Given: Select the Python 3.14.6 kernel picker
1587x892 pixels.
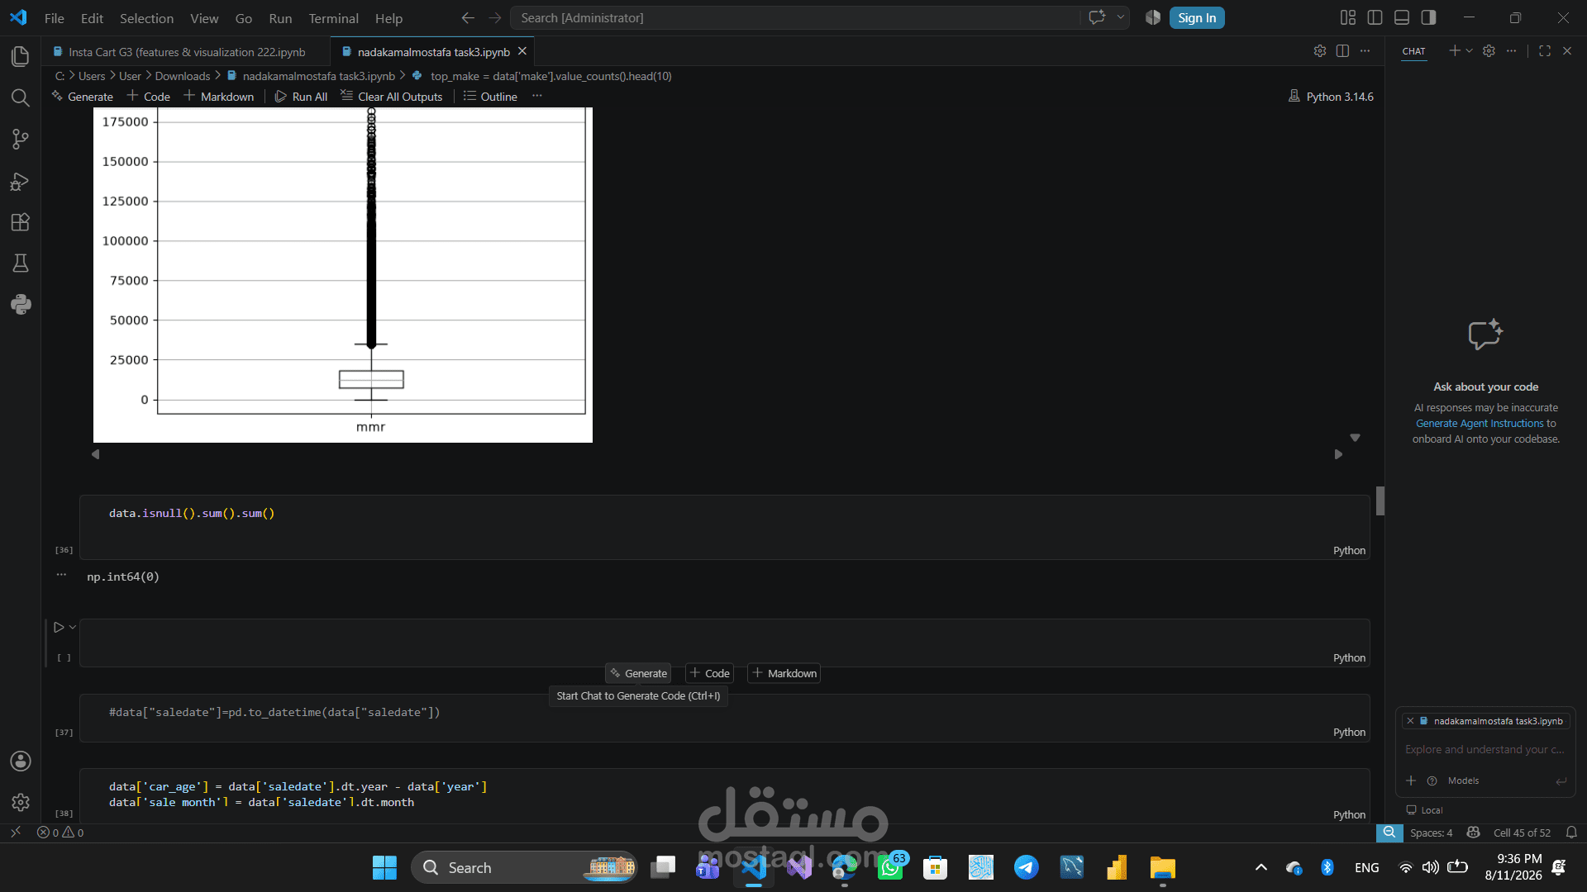Looking at the screenshot, I should (1331, 97).
